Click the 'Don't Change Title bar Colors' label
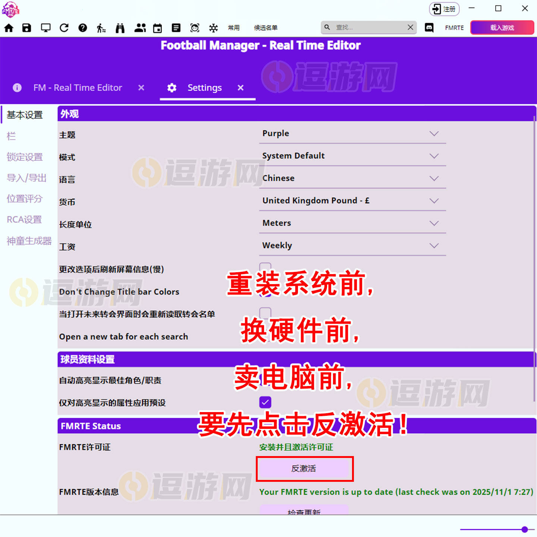This screenshot has width=537, height=537. click(x=119, y=292)
